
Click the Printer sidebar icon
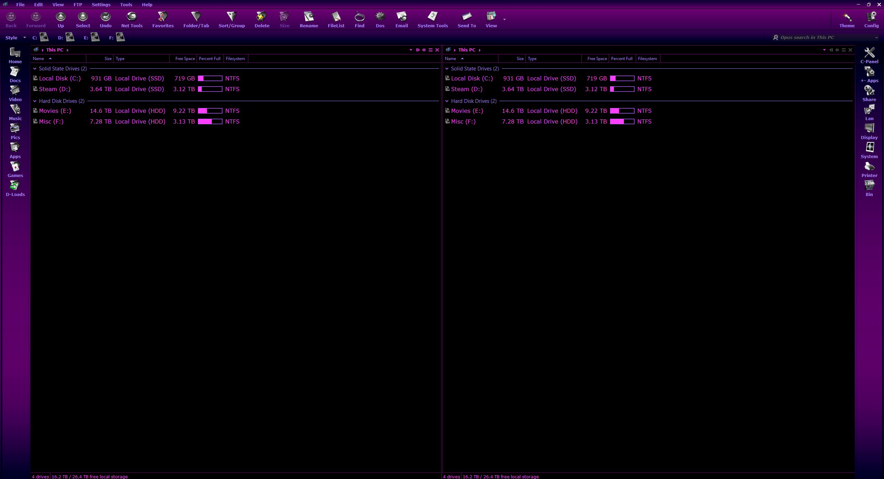pyautogui.click(x=869, y=167)
